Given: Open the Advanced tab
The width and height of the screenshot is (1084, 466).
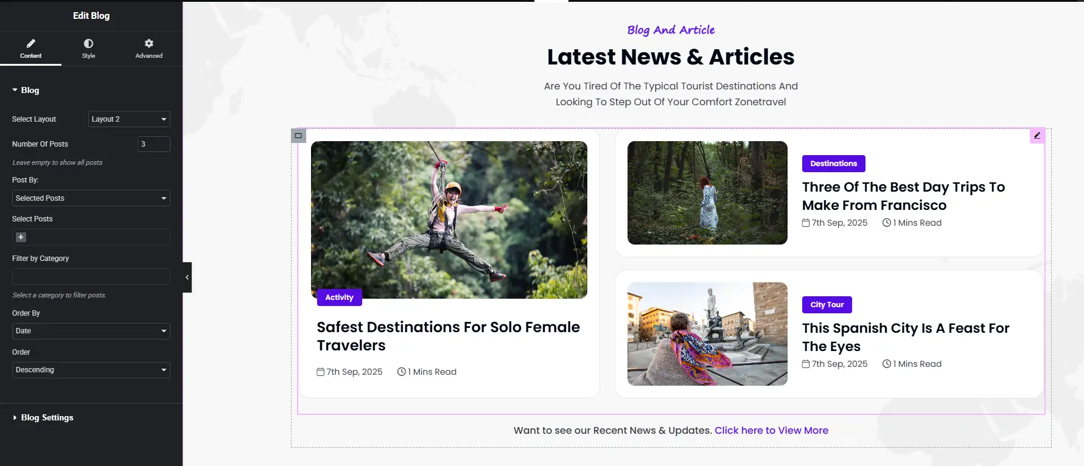Looking at the screenshot, I should coord(149,49).
